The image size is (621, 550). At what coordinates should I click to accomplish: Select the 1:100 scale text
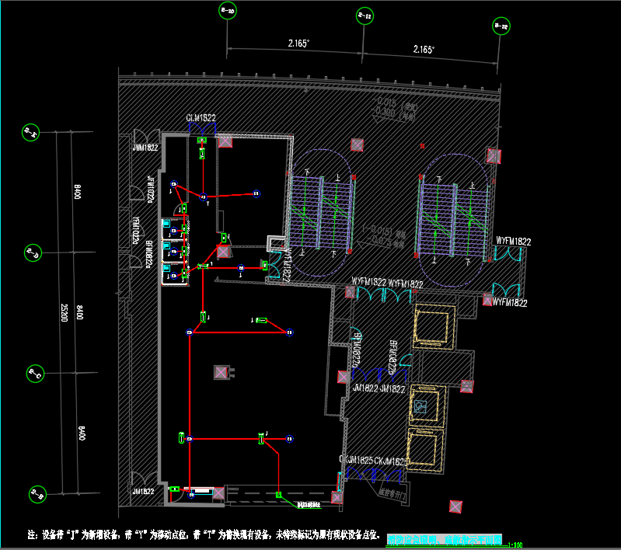tap(514, 545)
